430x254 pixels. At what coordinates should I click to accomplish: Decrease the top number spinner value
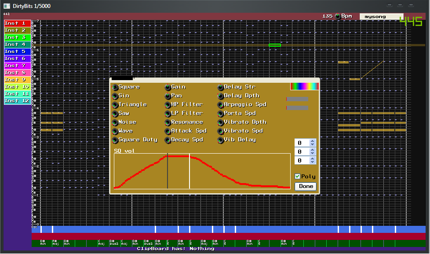312,144
